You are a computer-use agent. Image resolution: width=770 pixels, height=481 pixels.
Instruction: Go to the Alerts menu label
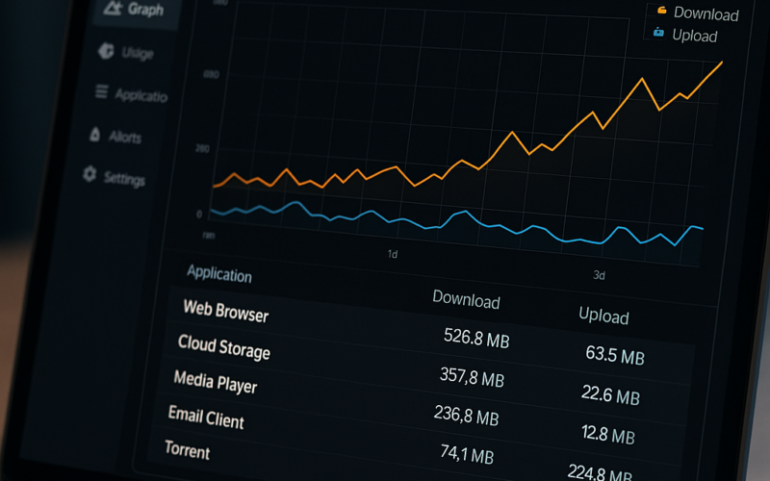click(x=125, y=137)
